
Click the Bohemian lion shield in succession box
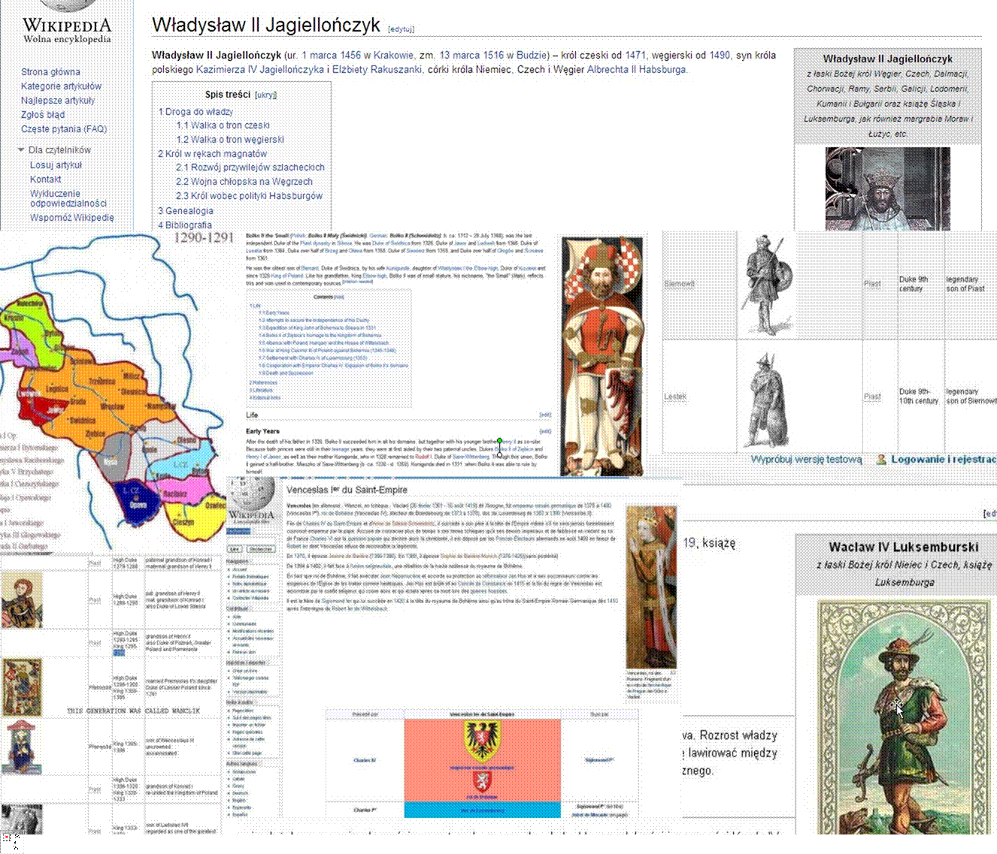[483, 783]
